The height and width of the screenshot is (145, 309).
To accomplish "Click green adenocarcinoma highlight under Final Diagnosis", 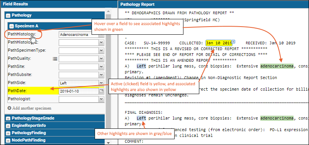I will coord(277,118).
